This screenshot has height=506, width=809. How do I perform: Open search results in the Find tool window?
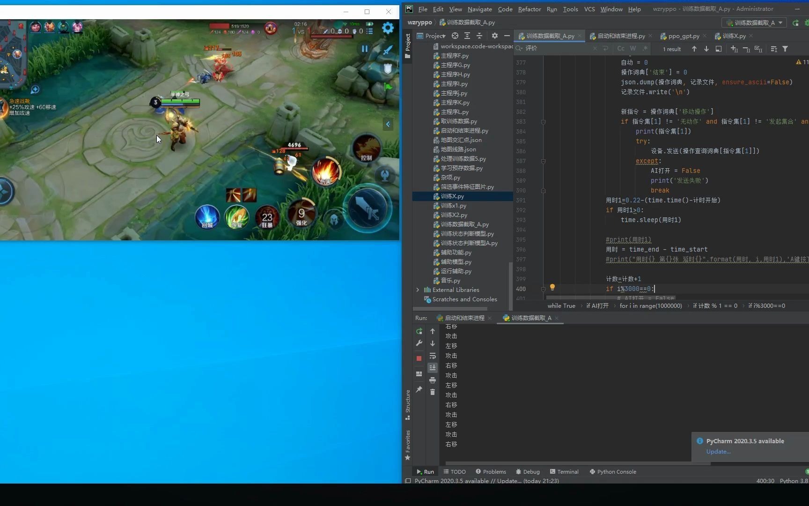coord(719,49)
